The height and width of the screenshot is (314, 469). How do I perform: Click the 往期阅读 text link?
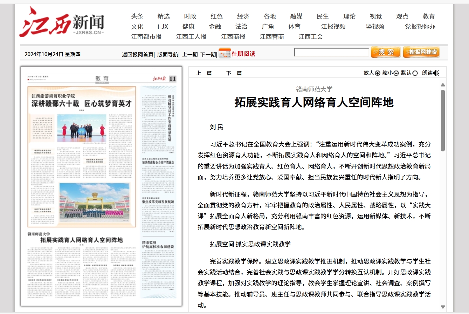[x=243, y=54]
